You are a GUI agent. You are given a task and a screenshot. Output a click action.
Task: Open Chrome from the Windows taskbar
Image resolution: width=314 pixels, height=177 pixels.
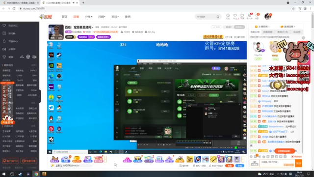click(x=36, y=174)
